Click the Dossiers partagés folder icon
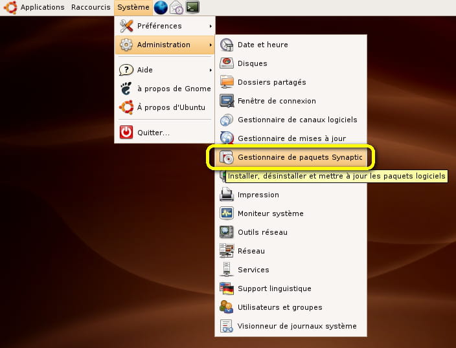 [227, 82]
